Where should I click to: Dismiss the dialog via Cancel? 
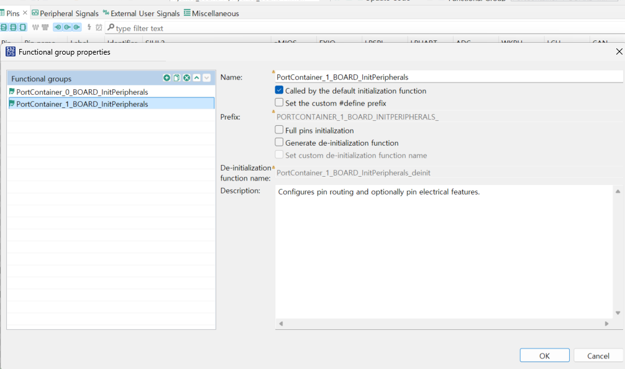click(x=597, y=355)
